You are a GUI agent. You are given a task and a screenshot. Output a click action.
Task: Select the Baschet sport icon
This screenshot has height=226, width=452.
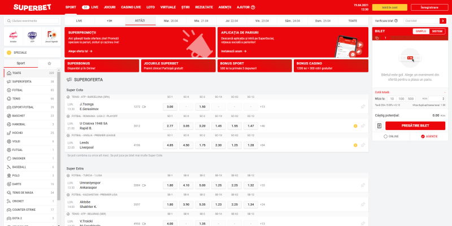9,116
